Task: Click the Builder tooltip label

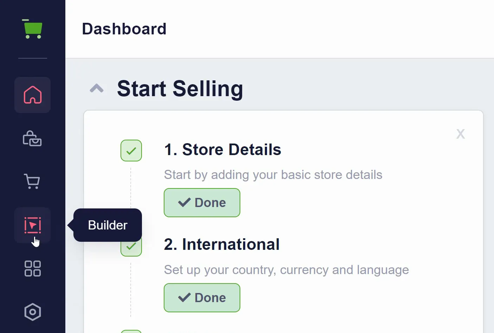Action: pos(108,225)
